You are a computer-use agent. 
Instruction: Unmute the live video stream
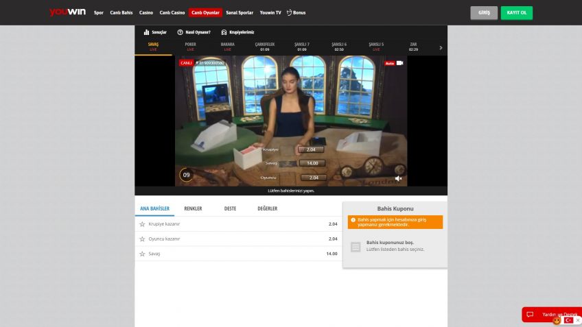(x=398, y=179)
